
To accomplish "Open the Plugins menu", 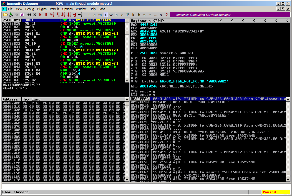I will pos(42,9).
